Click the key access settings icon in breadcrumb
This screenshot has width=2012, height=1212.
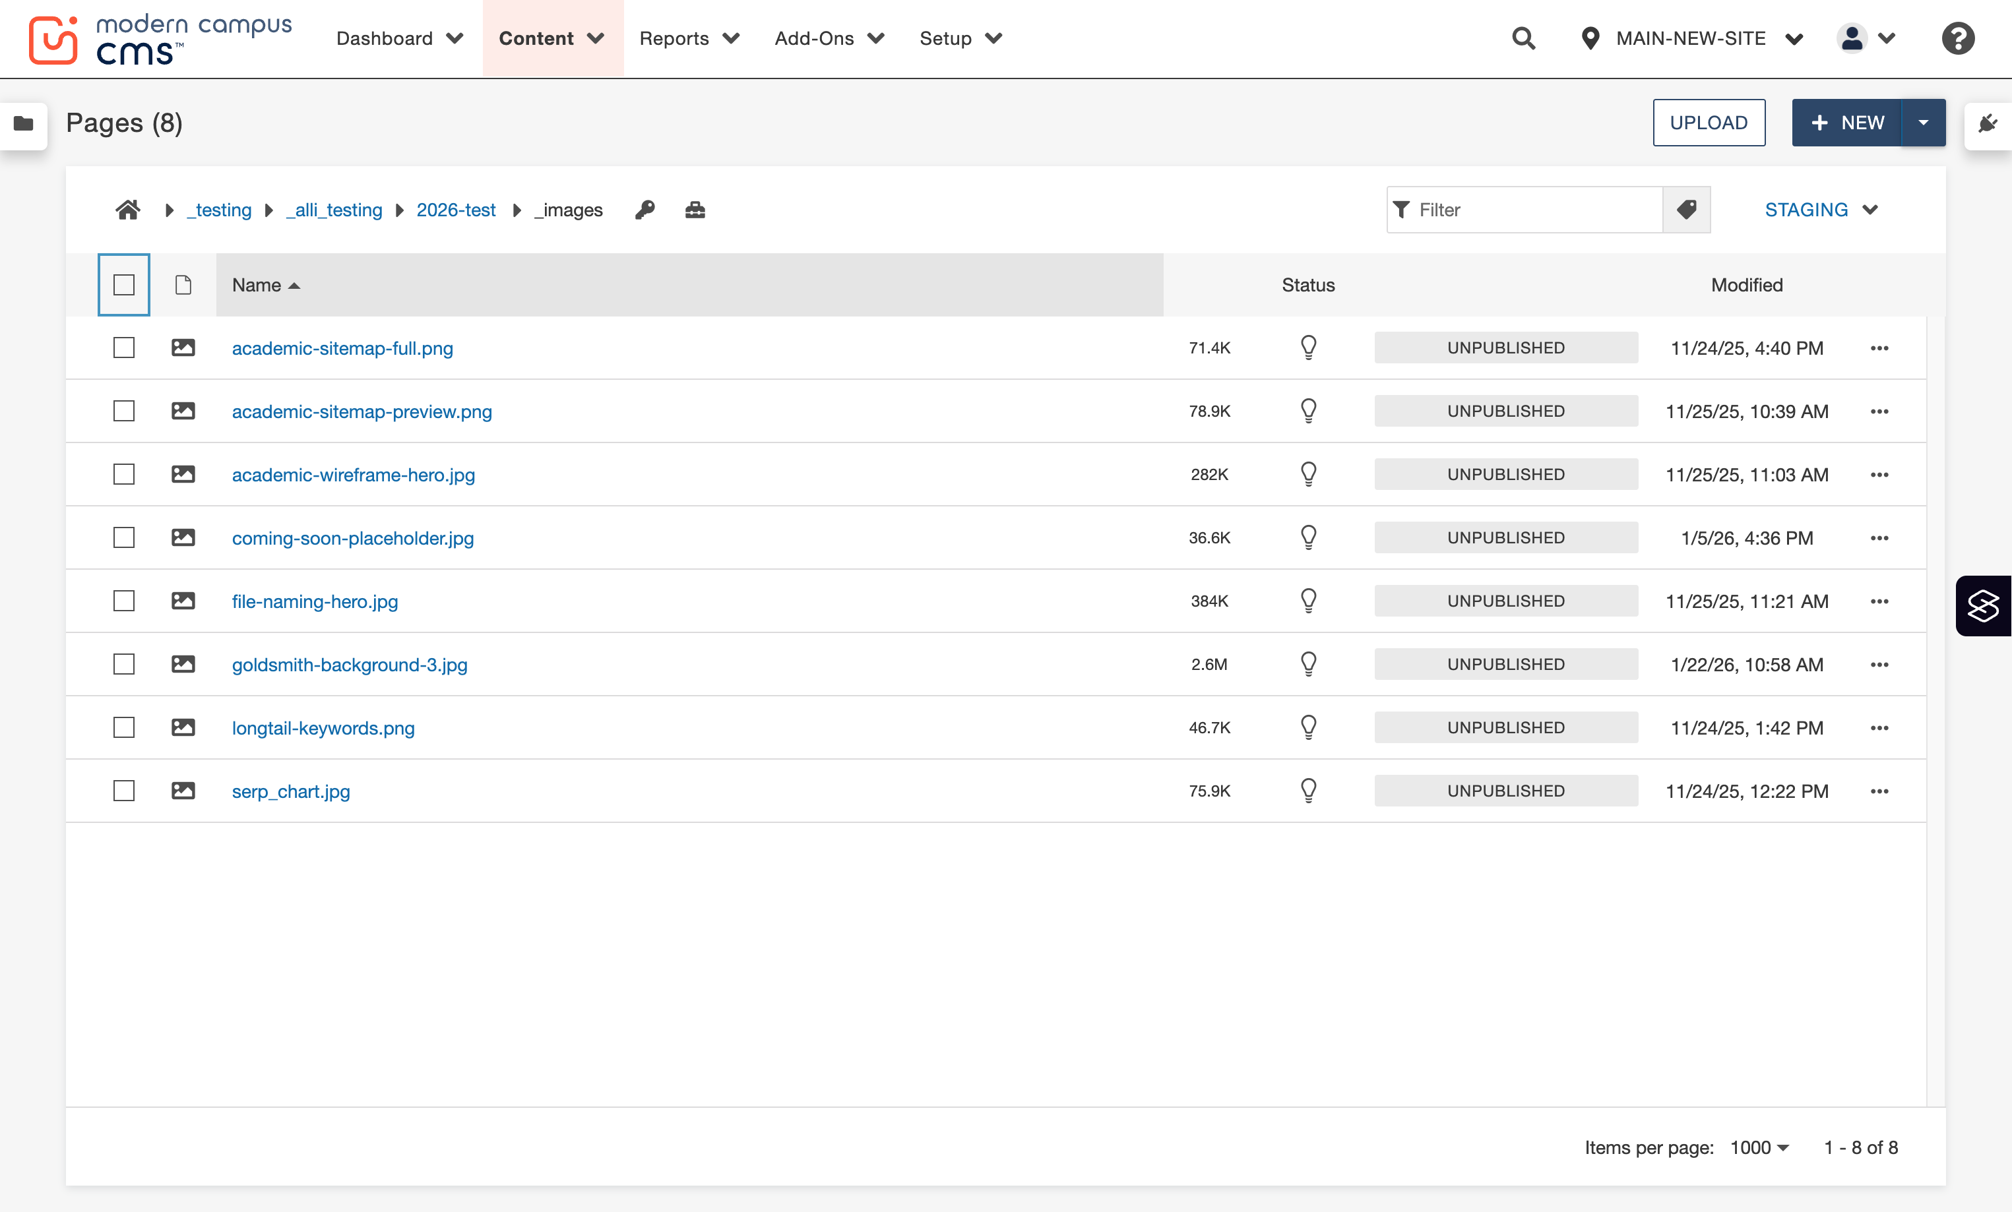click(645, 210)
